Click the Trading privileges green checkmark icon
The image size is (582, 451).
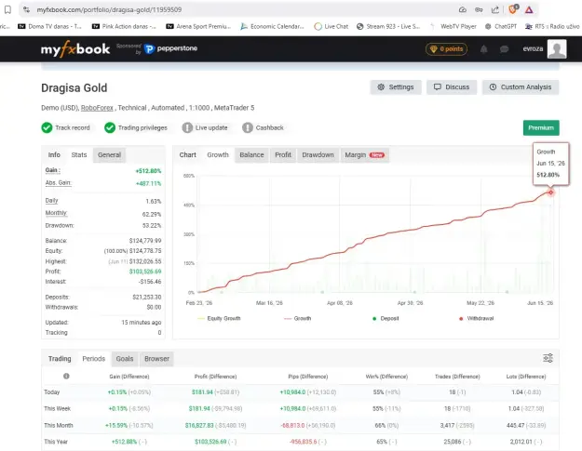click(x=110, y=127)
